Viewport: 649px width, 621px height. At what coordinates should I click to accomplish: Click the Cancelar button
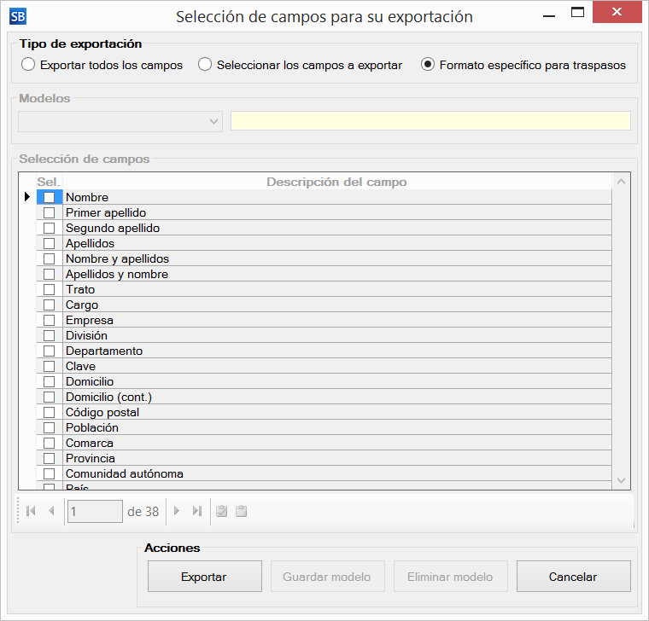pyautogui.click(x=573, y=577)
